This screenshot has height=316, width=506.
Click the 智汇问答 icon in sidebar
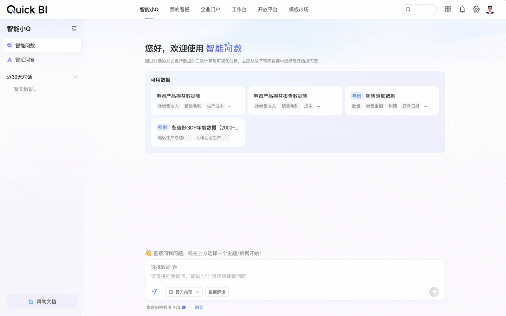(9, 60)
